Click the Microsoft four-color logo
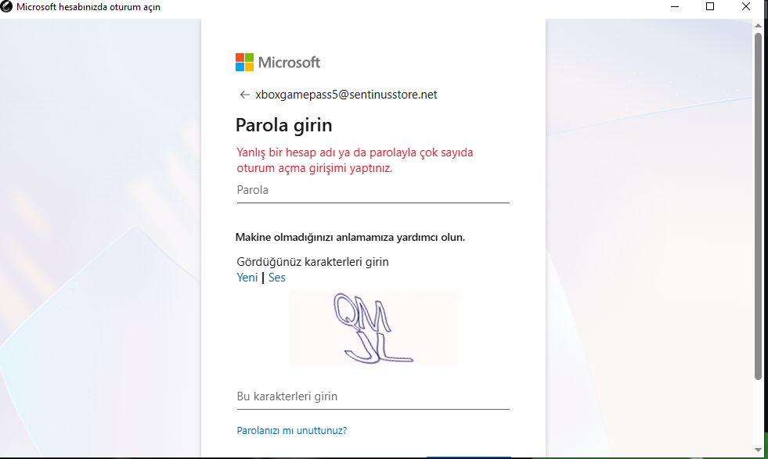 [244, 62]
